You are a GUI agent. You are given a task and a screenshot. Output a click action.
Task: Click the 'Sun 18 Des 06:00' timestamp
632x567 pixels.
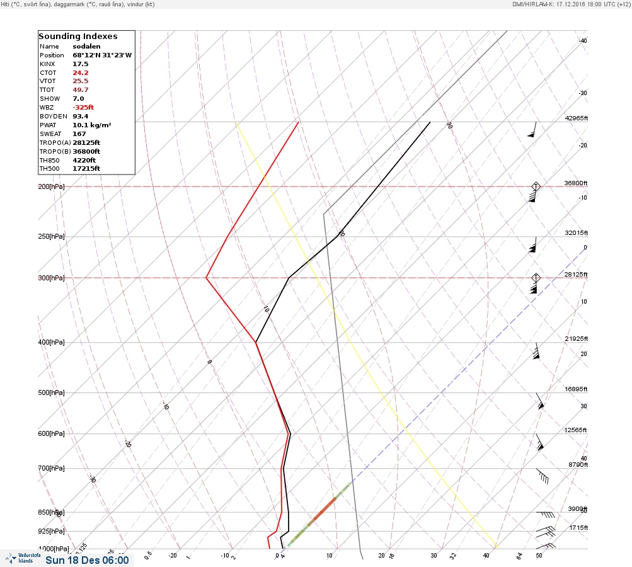[87, 560]
